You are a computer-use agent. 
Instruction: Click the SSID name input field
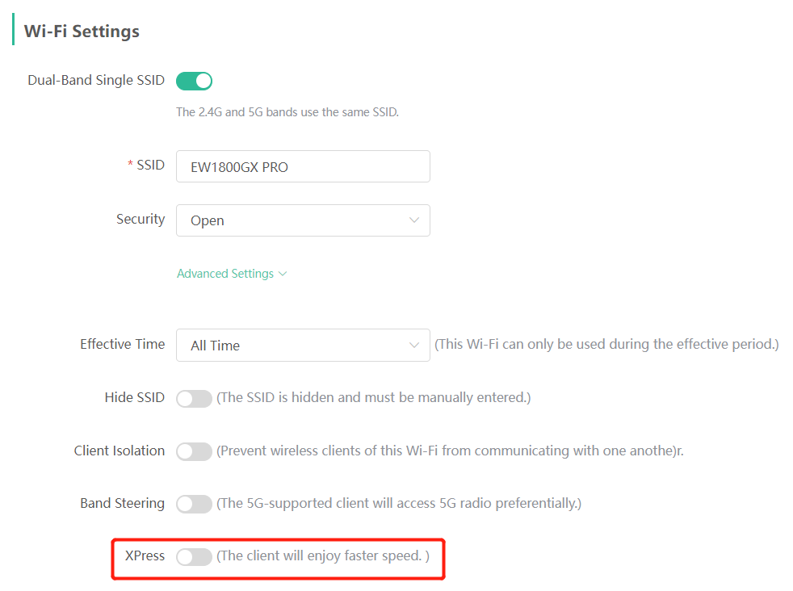(x=303, y=166)
